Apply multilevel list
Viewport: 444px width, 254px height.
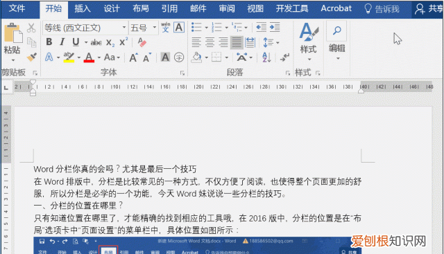coord(237,28)
